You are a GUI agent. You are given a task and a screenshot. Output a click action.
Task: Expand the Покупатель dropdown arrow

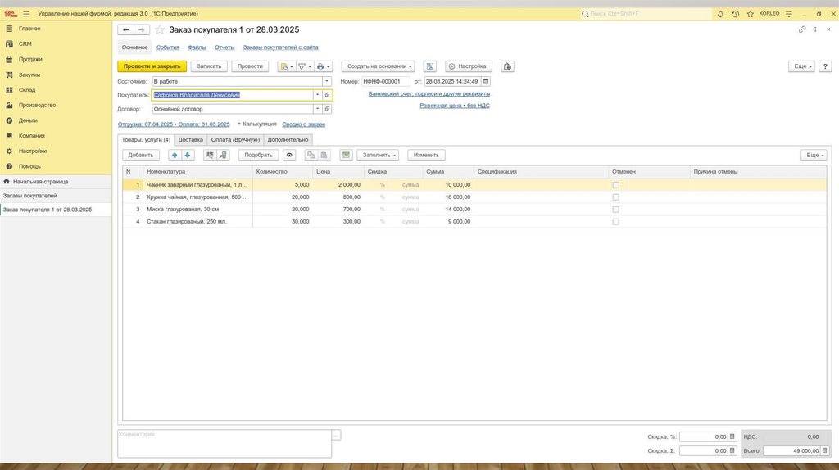(x=317, y=95)
